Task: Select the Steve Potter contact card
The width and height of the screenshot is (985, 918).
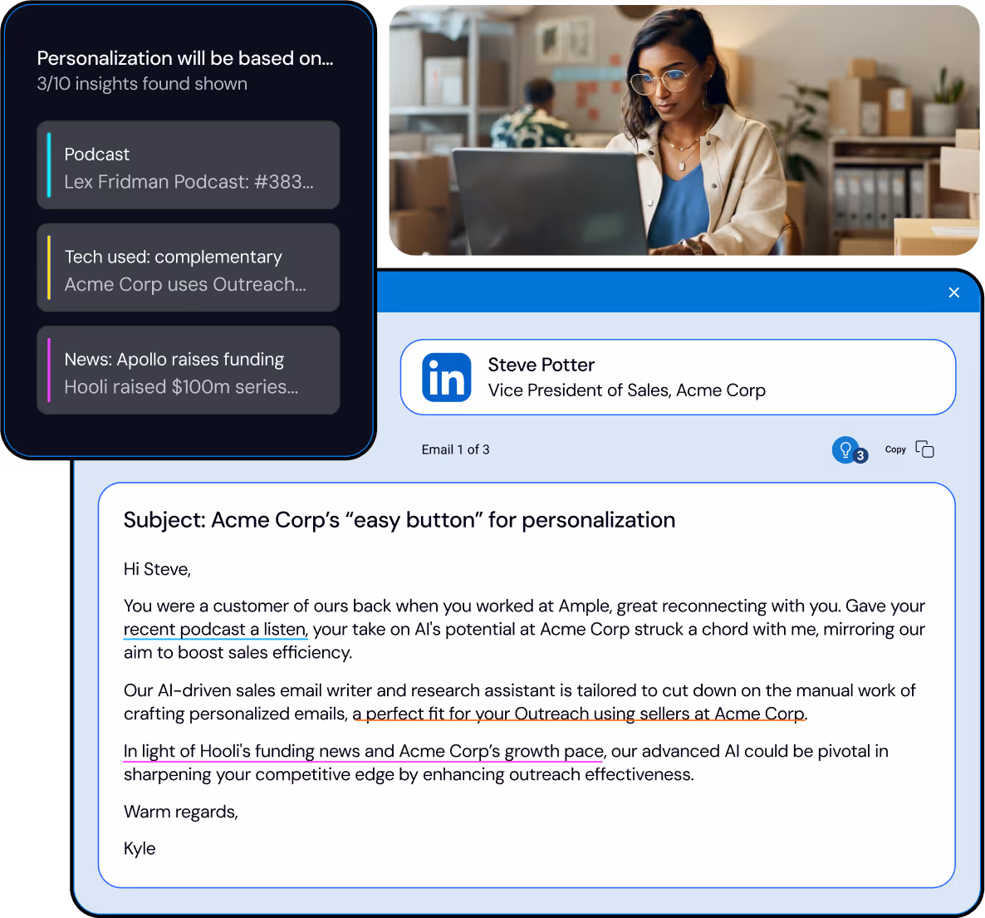Action: 679,377
